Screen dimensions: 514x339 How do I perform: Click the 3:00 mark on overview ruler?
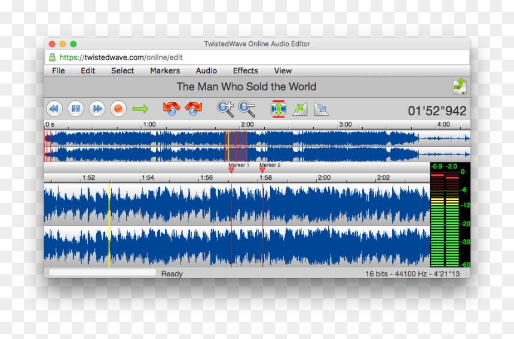click(x=345, y=124)
